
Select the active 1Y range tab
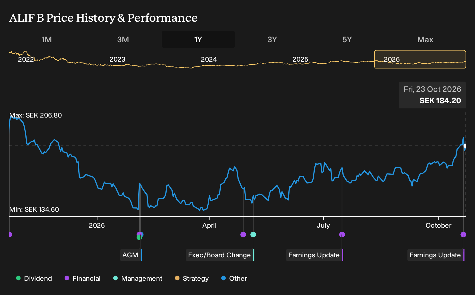(198, 39)
